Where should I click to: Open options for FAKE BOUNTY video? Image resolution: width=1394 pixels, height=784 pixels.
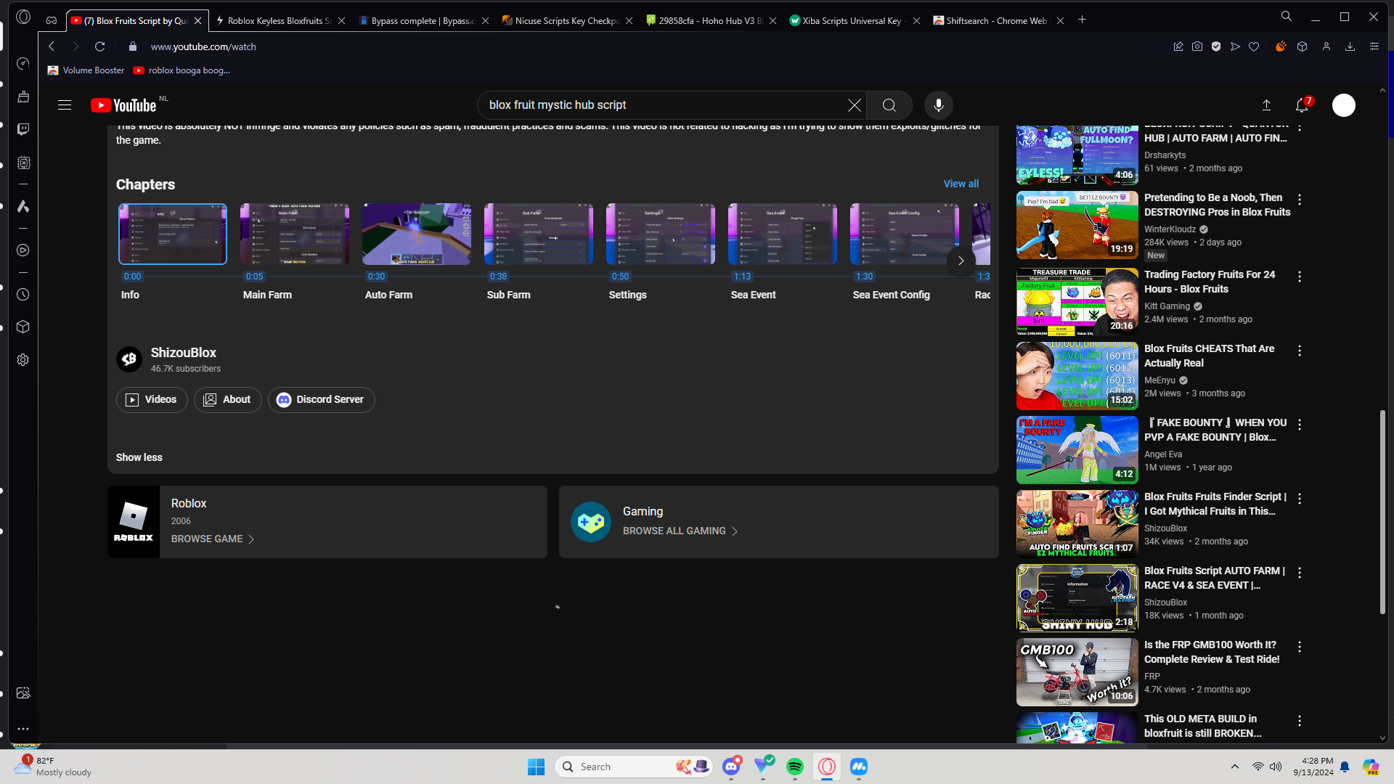[1300, 425]
